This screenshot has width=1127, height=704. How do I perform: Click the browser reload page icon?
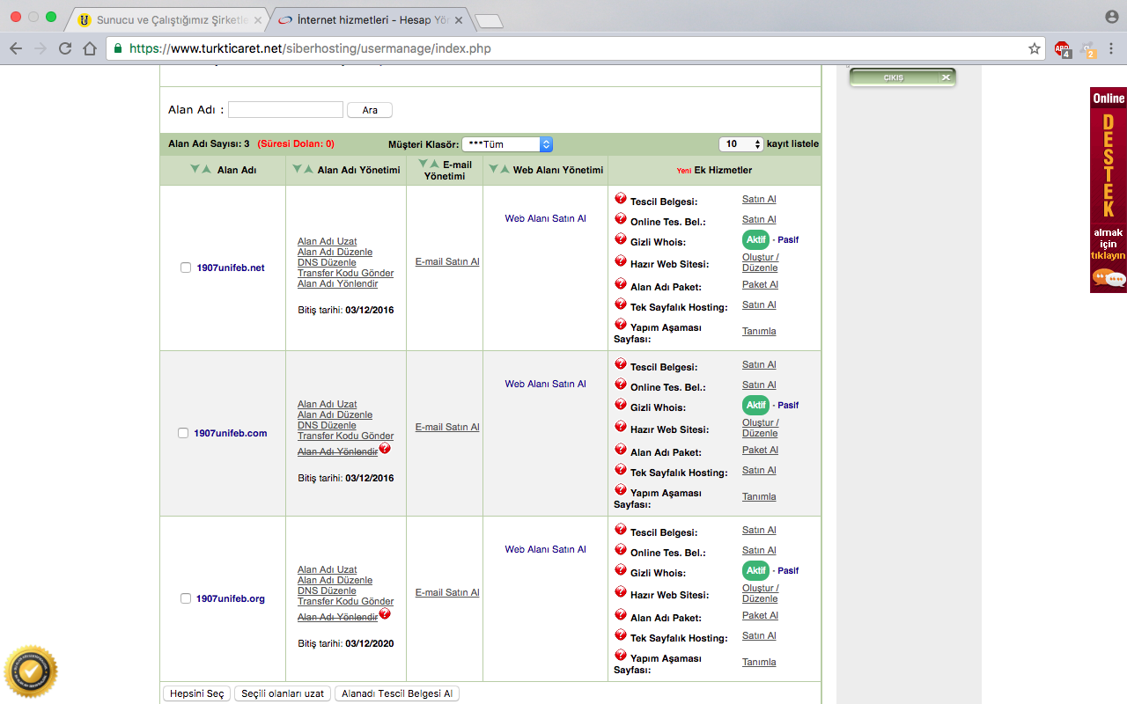pyautogui.click(x=65, y=48)
